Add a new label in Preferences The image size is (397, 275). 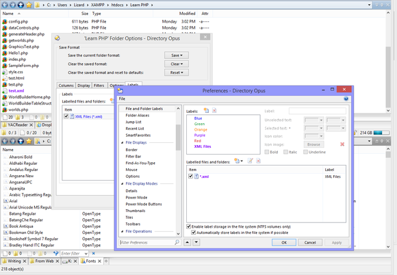coord(206,111)
